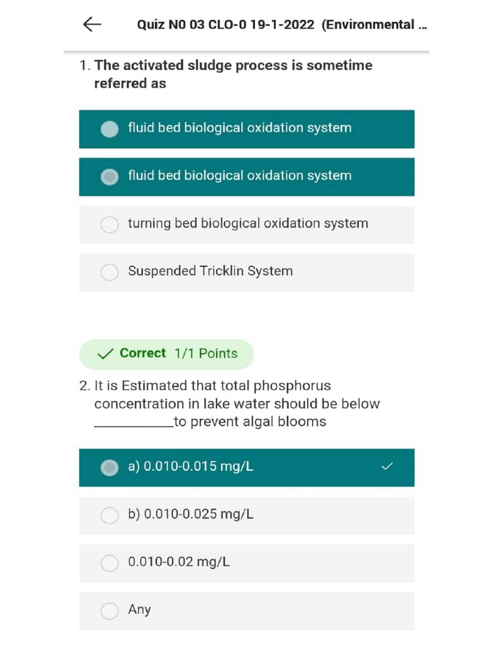Click the white checkmark on the 0.010-0.015 answer
This screenshot has height=657, width=493.
pos(386,467)
